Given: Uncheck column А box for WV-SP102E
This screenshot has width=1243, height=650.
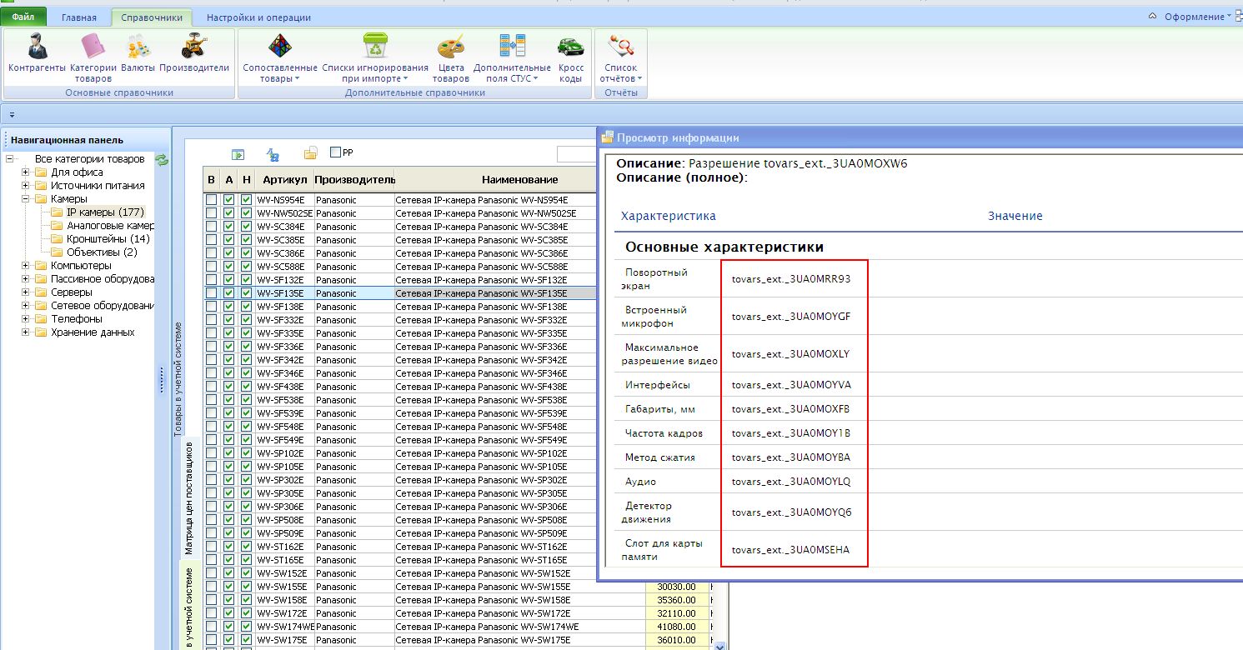Looking at the screenshot, I should pos(229,453).
